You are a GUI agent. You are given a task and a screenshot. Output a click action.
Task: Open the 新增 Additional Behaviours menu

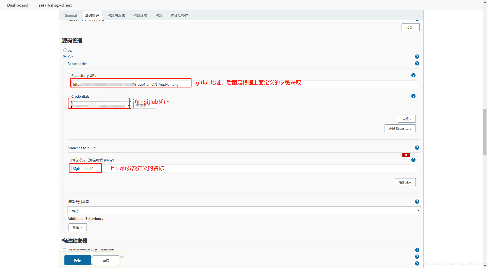(78, 227)
